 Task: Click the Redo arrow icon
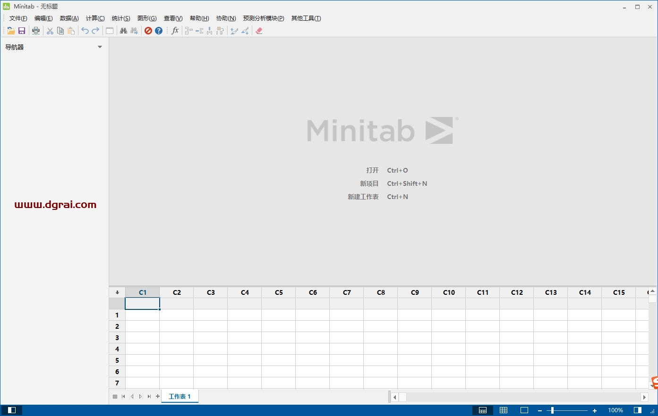(95, 31)
